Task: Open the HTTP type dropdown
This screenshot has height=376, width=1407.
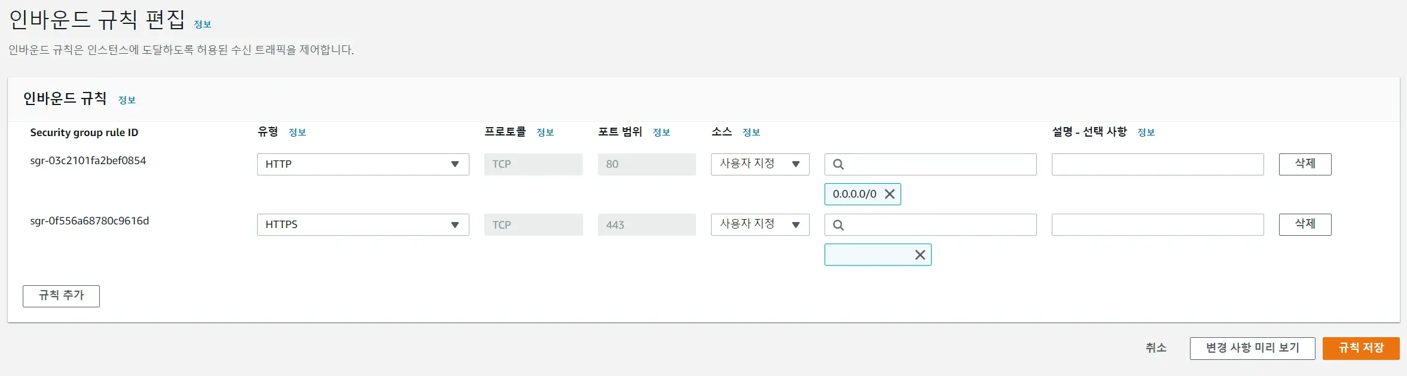Action: [362, 165]
